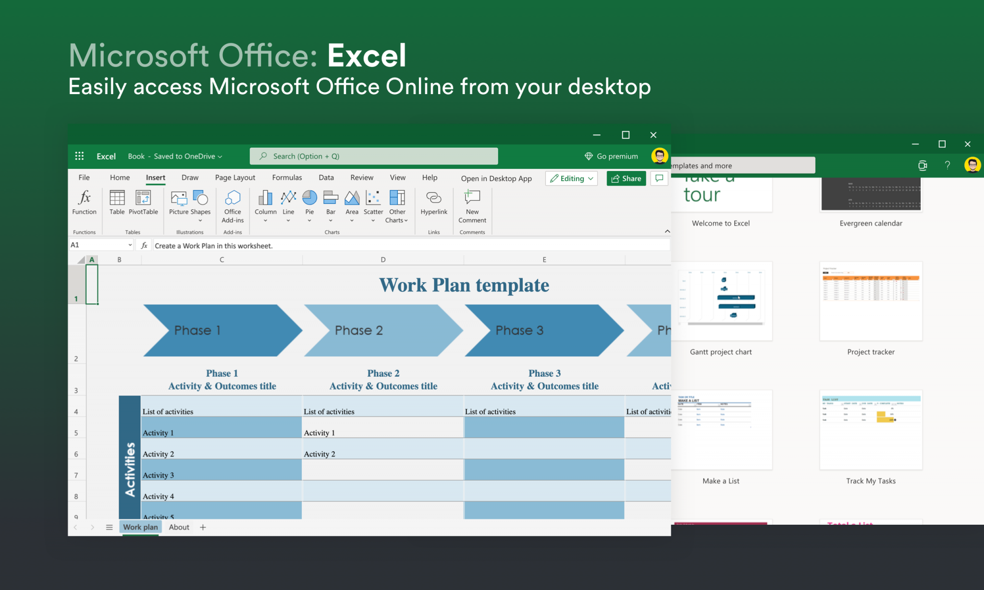Go to previous sheet arrow
984x590 pixels.
(x=75, y=527)
